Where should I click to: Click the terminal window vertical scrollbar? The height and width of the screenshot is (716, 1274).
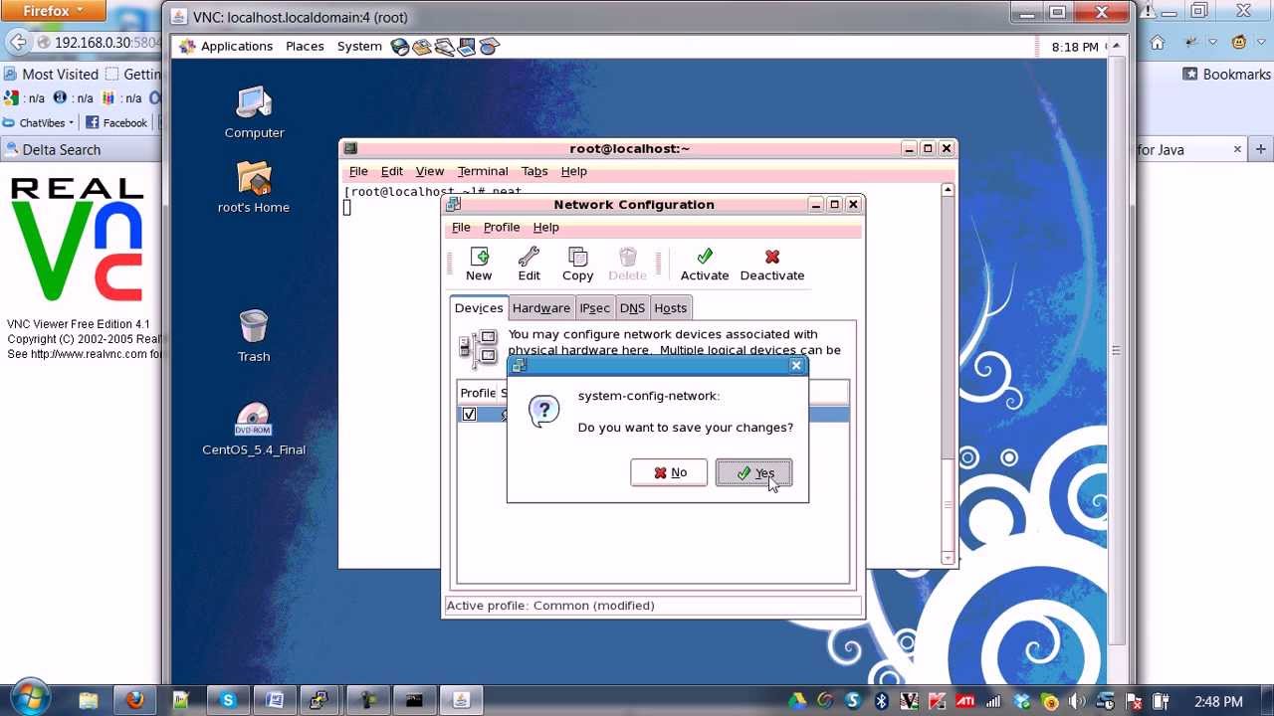pos(948,374)
